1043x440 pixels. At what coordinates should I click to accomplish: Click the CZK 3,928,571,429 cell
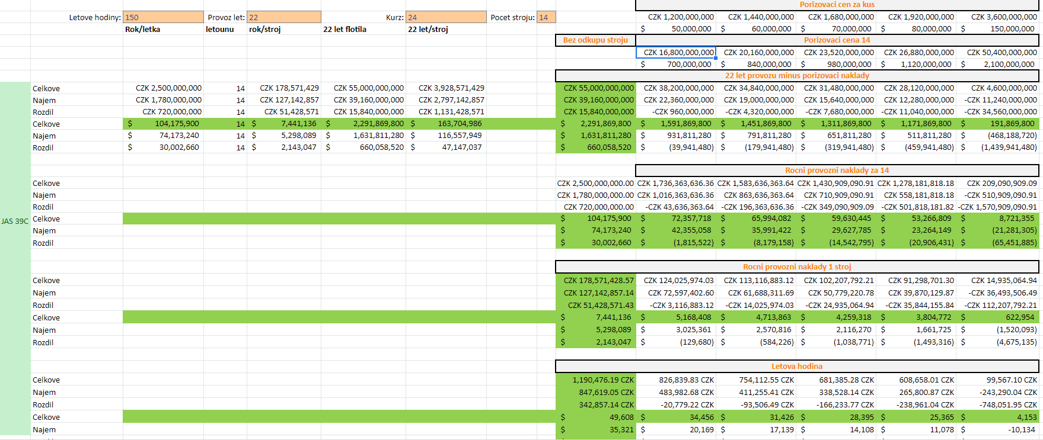(445, 88)
